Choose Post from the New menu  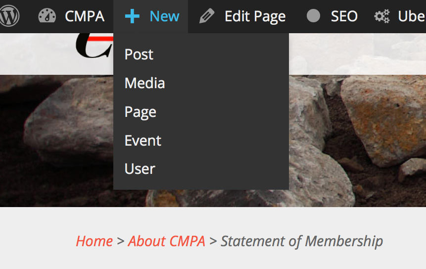click(x=139, y=54)
